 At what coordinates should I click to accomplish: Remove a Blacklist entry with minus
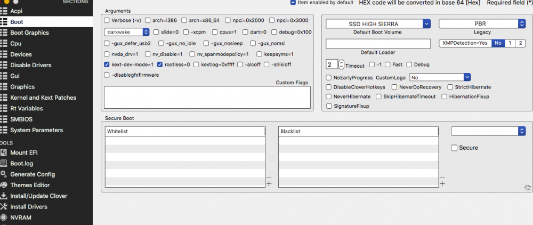pyautogui.click(x=442, y=177)
